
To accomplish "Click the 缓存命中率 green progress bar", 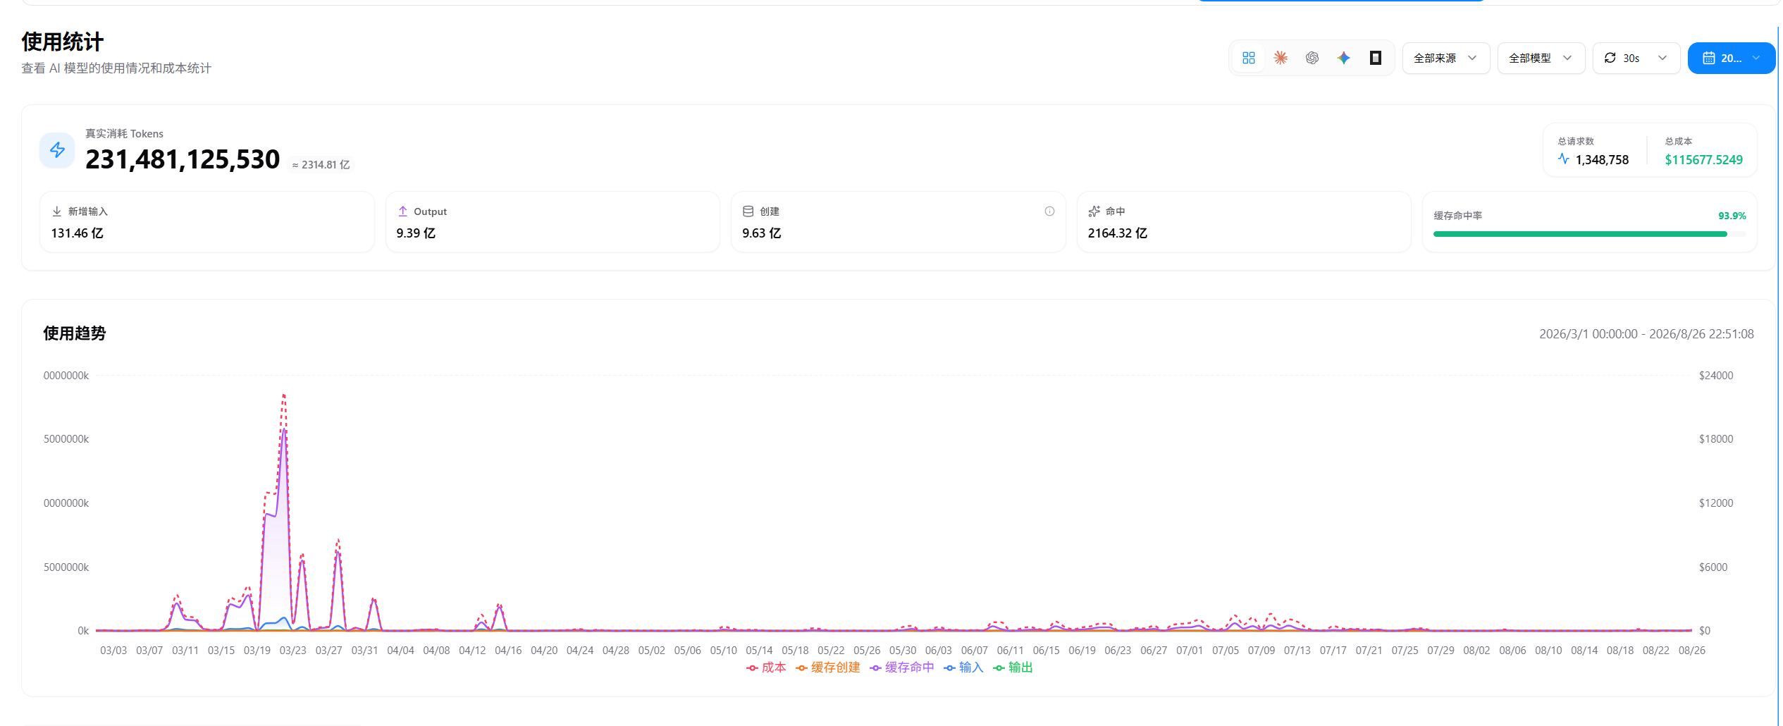I will click(1589, 234).
